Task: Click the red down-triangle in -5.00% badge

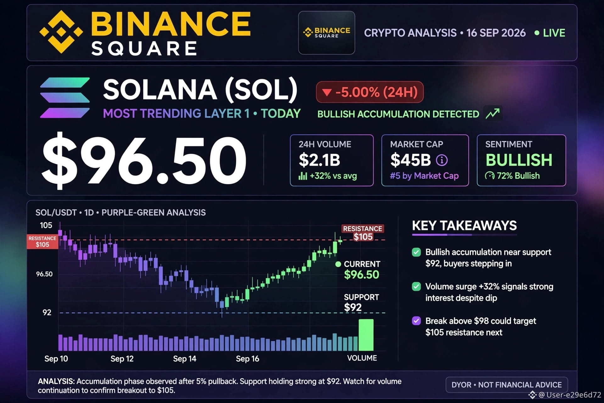Action: [x=327, y=92]
